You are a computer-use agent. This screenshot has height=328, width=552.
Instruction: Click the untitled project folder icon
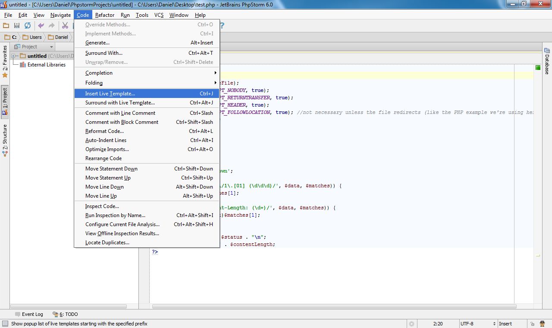coord(22,56)
